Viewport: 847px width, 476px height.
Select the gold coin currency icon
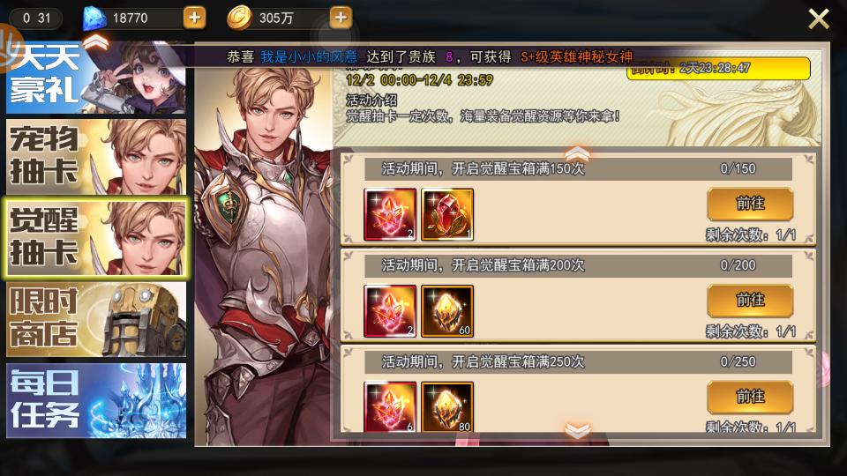tap(239, 18)
